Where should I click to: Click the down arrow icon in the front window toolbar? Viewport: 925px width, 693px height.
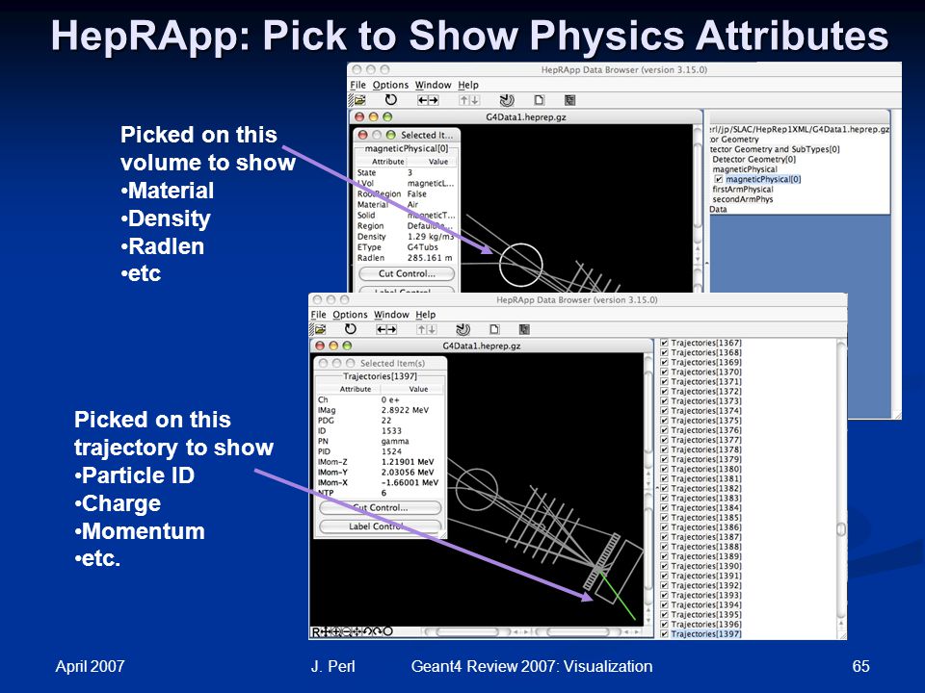(x=432, y=329)
